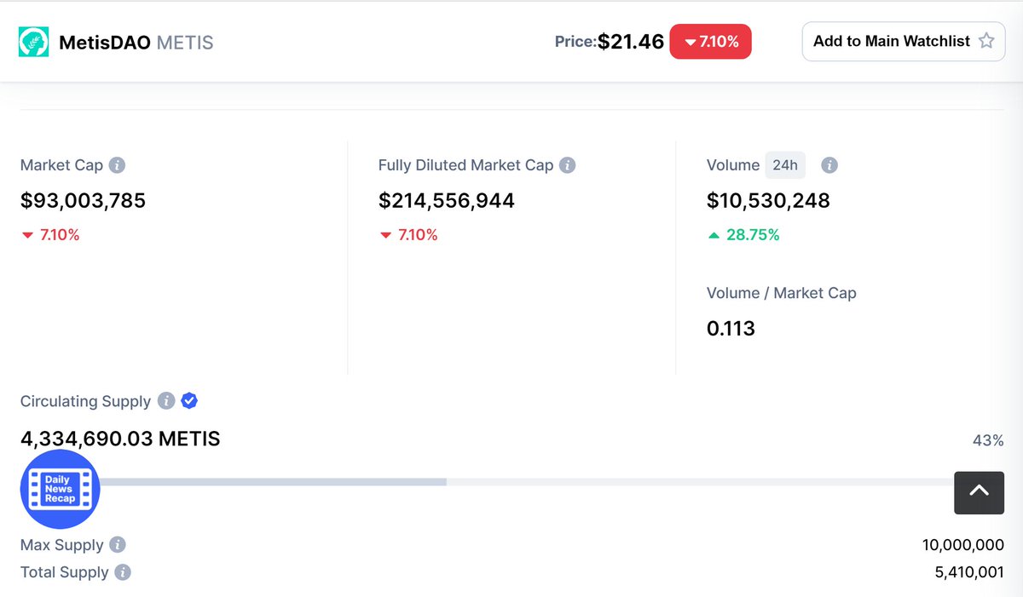This screenshot has width=1023, height=597.
Task: Click the Circulating Supply label
Action: [x=85, y=401]
